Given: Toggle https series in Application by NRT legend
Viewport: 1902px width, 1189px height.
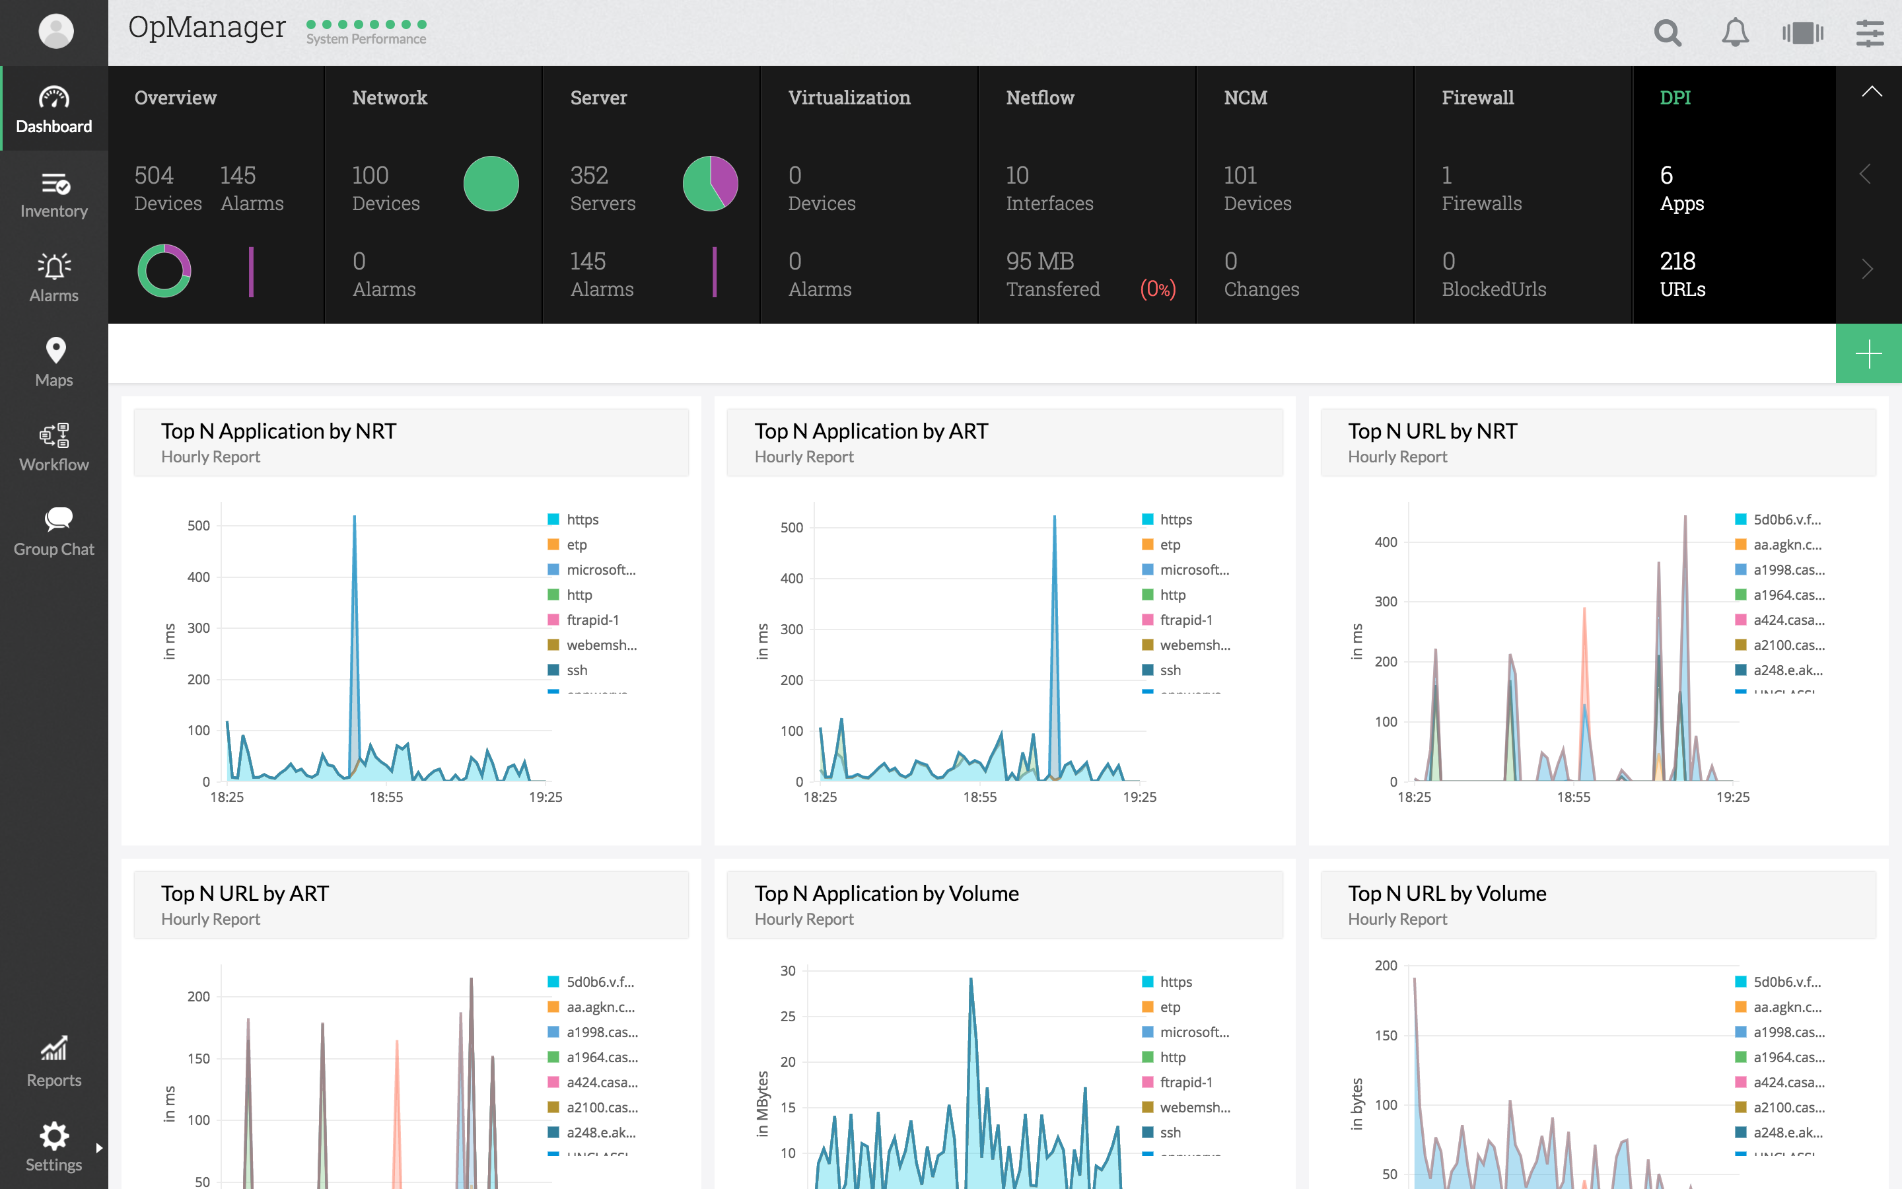Looking at the screenshot, I should (582, 520).
